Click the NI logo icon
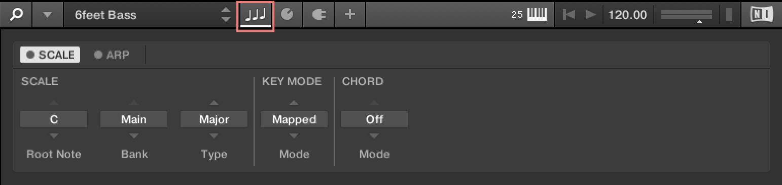Image resolution: width=782 pixels, height=185 pixels. (761, 15)
